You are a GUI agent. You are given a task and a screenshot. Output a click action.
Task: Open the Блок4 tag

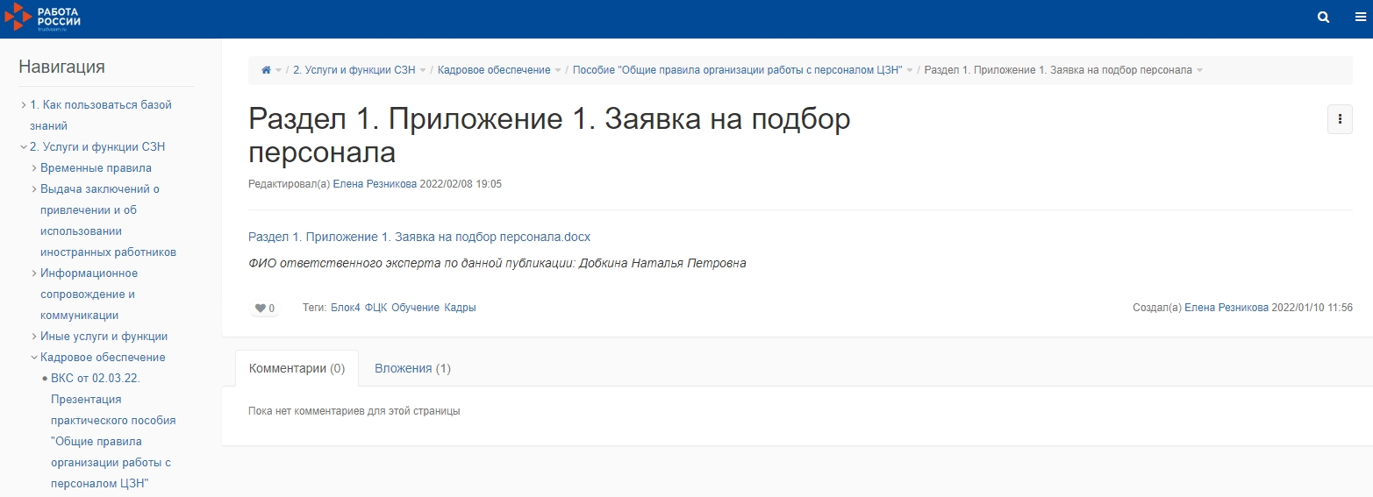coord(345,308)
